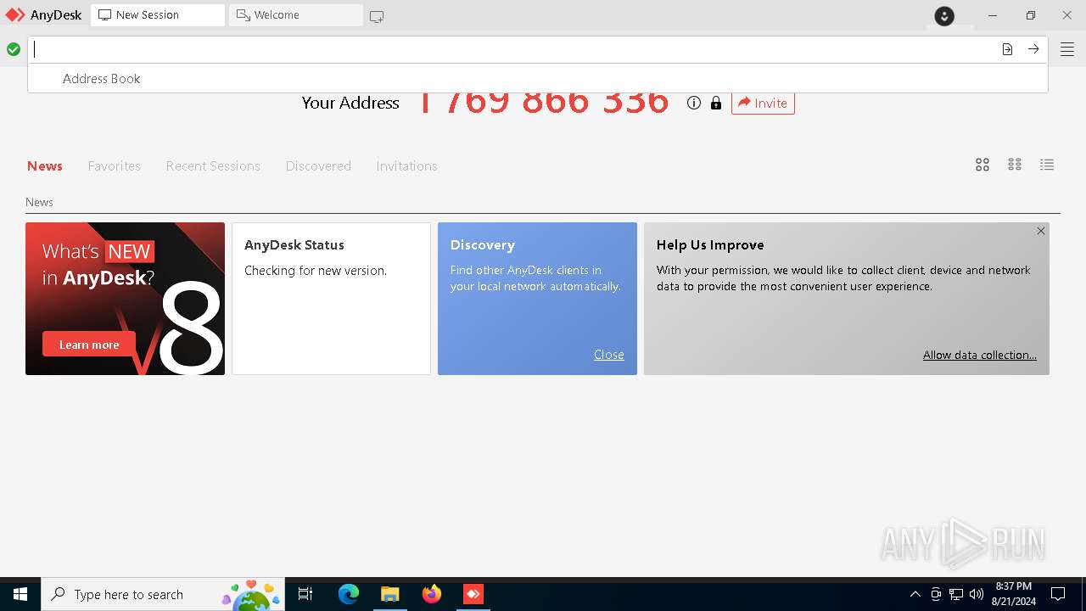Open a new session tab with plus monitor icon
The height and width of the screenshot is (611, 1086).
click(x=377, y=16)
